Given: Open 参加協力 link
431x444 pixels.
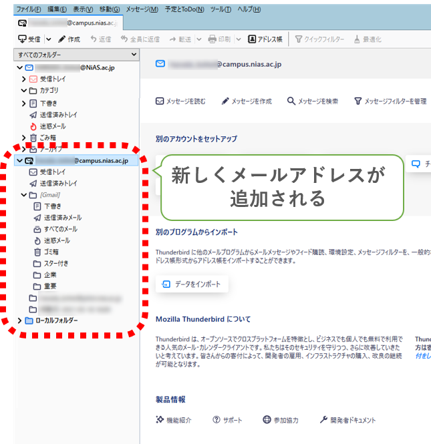Looking at the screenshot, I should (281, 420).
